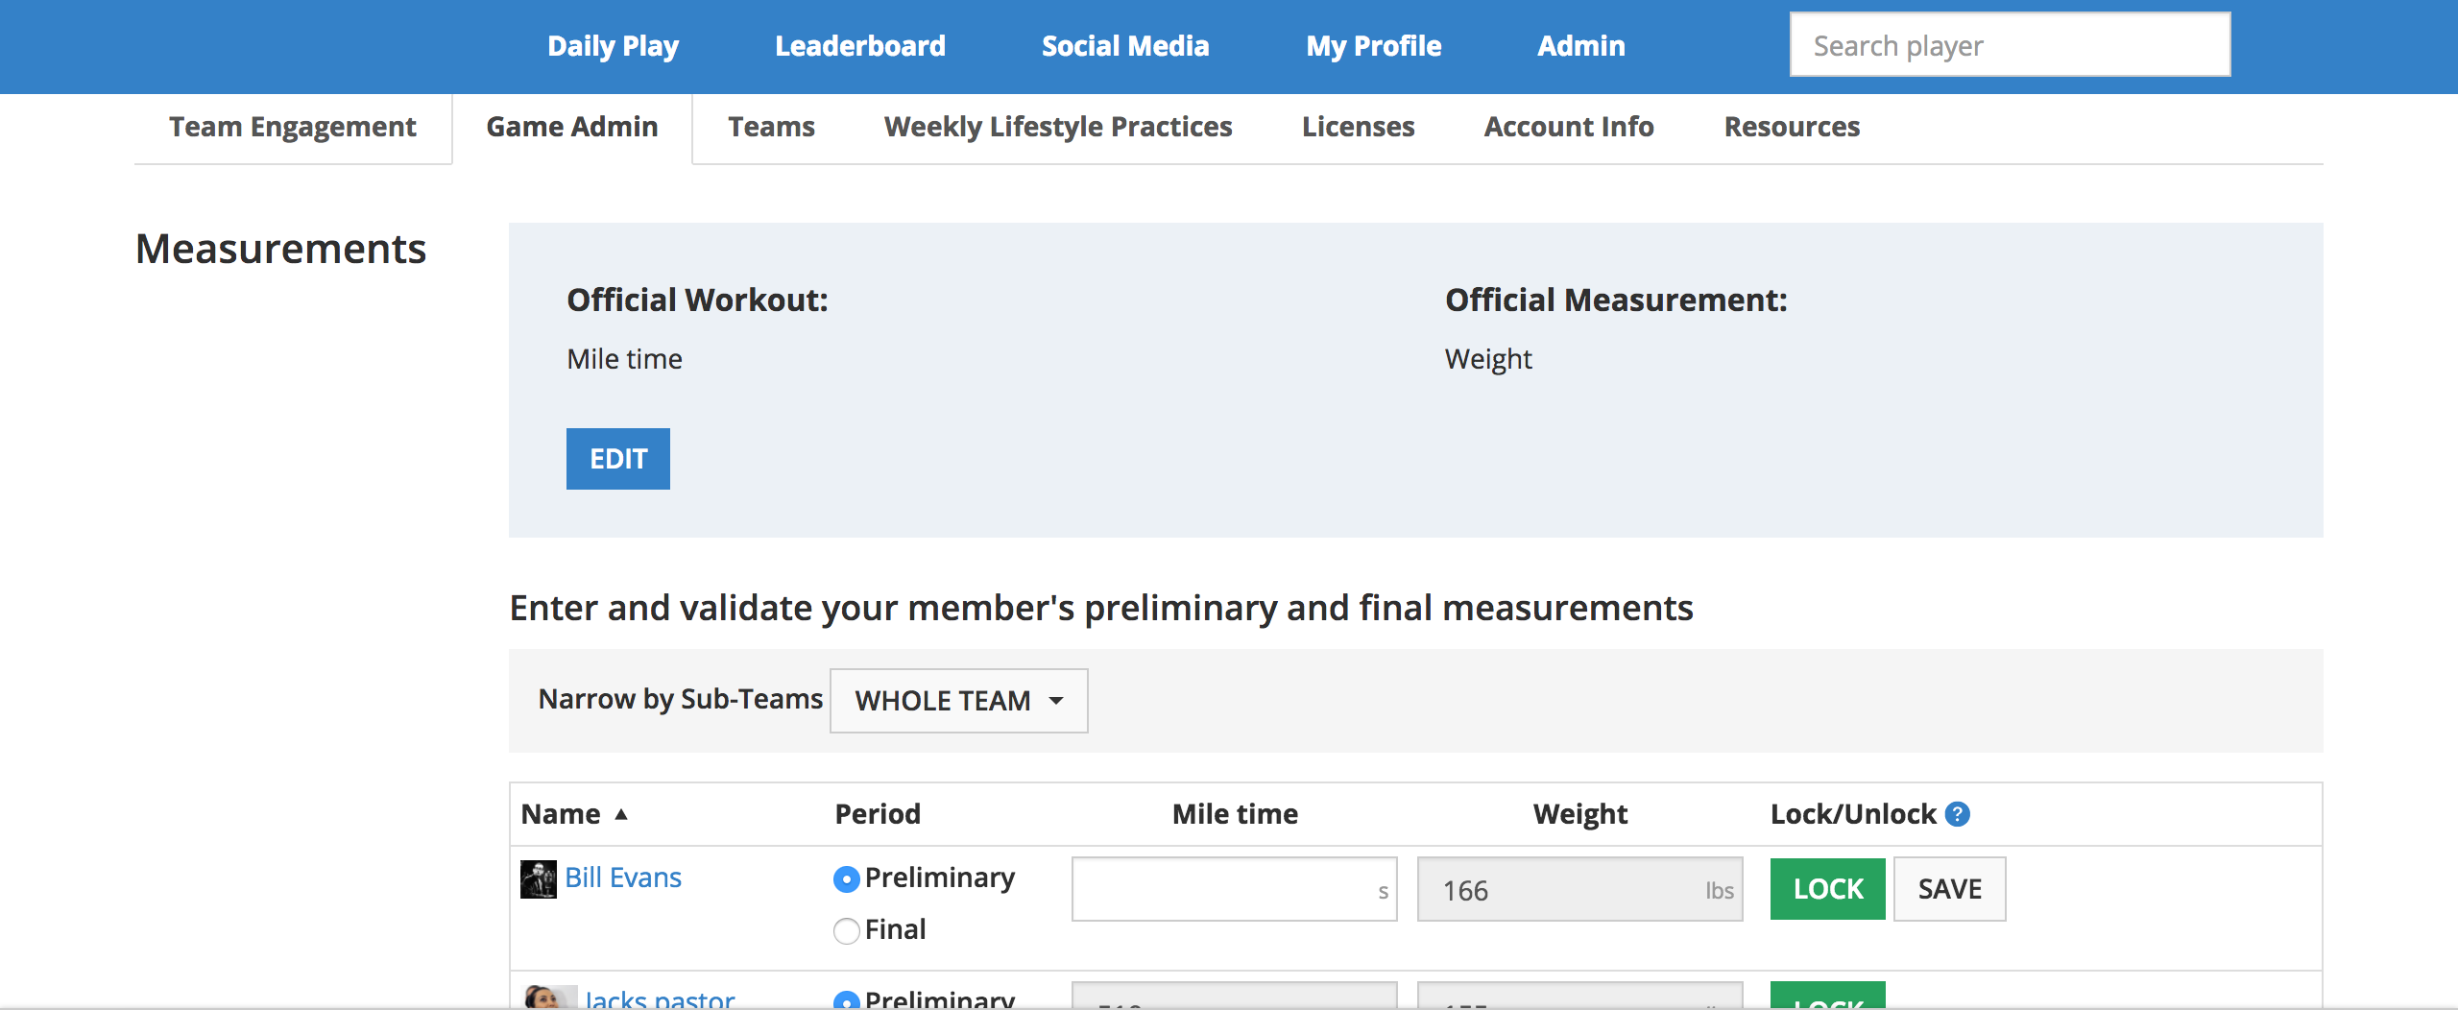The width and height of the screenshot is (2458, 1010).
Task: Click the Official Workout 'Mile time' value
Action: (x=624, y=359)
